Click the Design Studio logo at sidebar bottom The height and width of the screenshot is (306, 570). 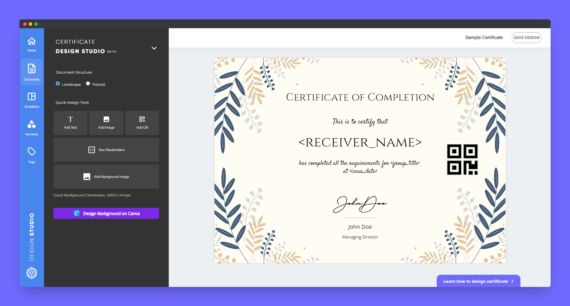pyautogui.click(x=31, y=273)
